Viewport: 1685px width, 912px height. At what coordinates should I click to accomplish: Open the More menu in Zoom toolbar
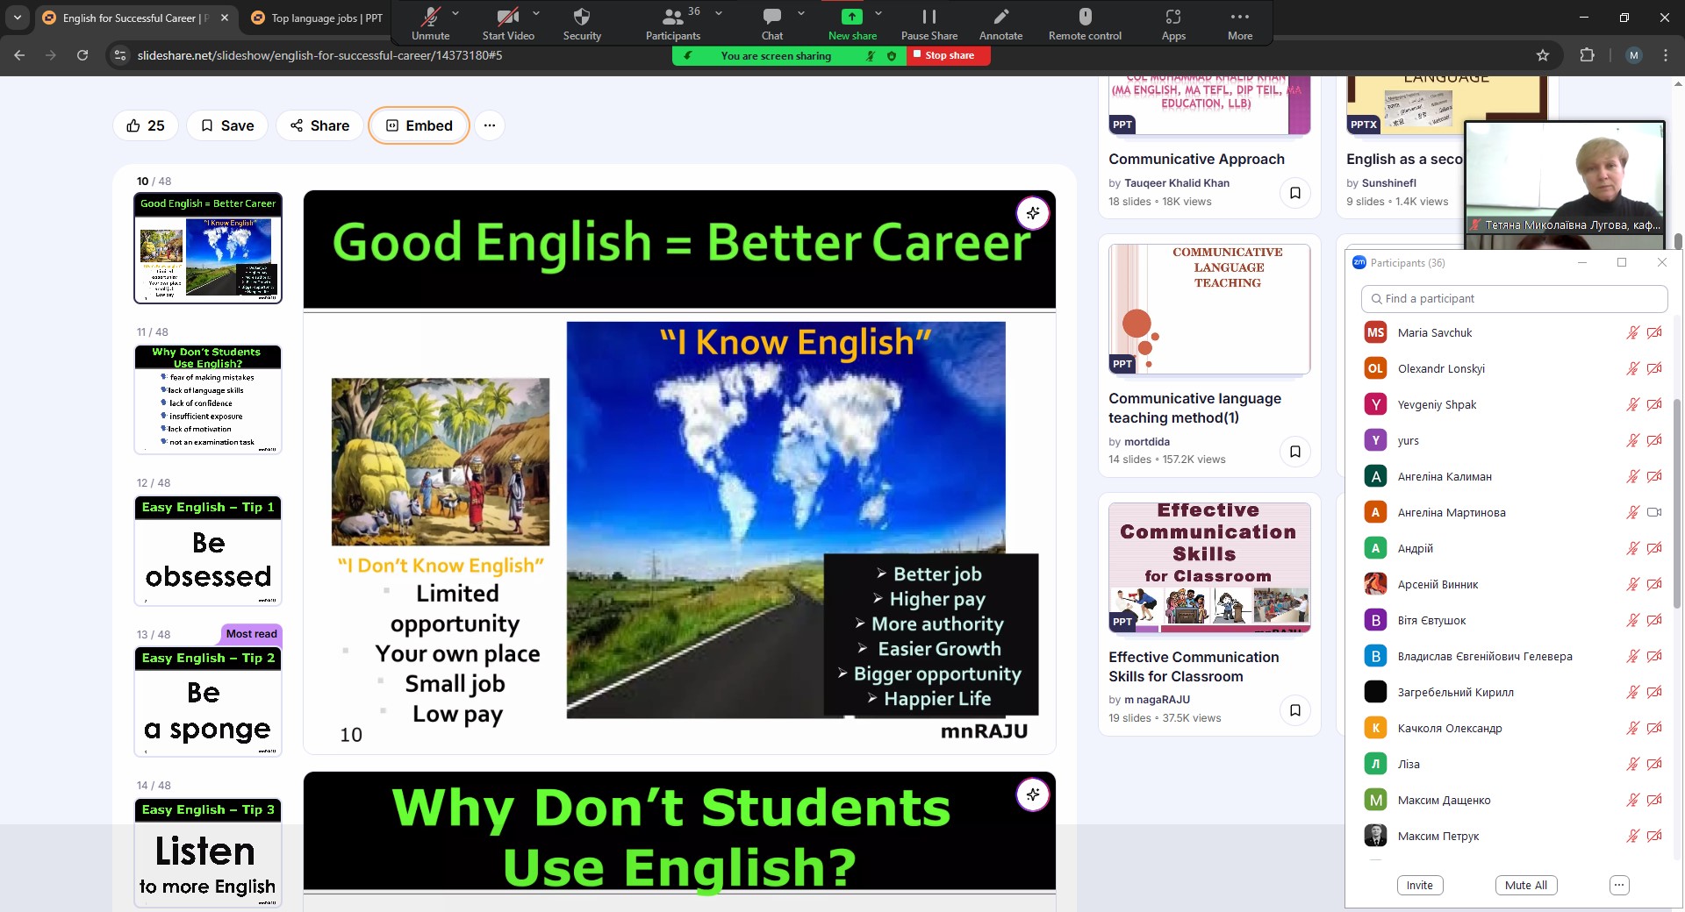[1239, 18]
